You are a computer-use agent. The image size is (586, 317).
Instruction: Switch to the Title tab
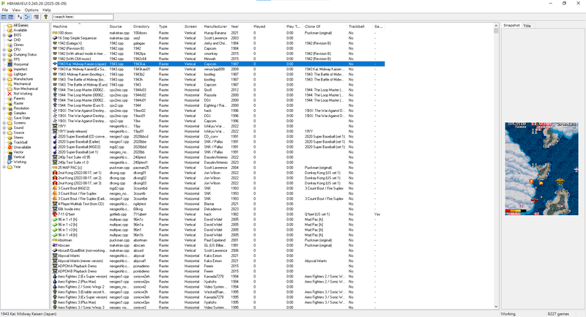(x=527, y=26)
